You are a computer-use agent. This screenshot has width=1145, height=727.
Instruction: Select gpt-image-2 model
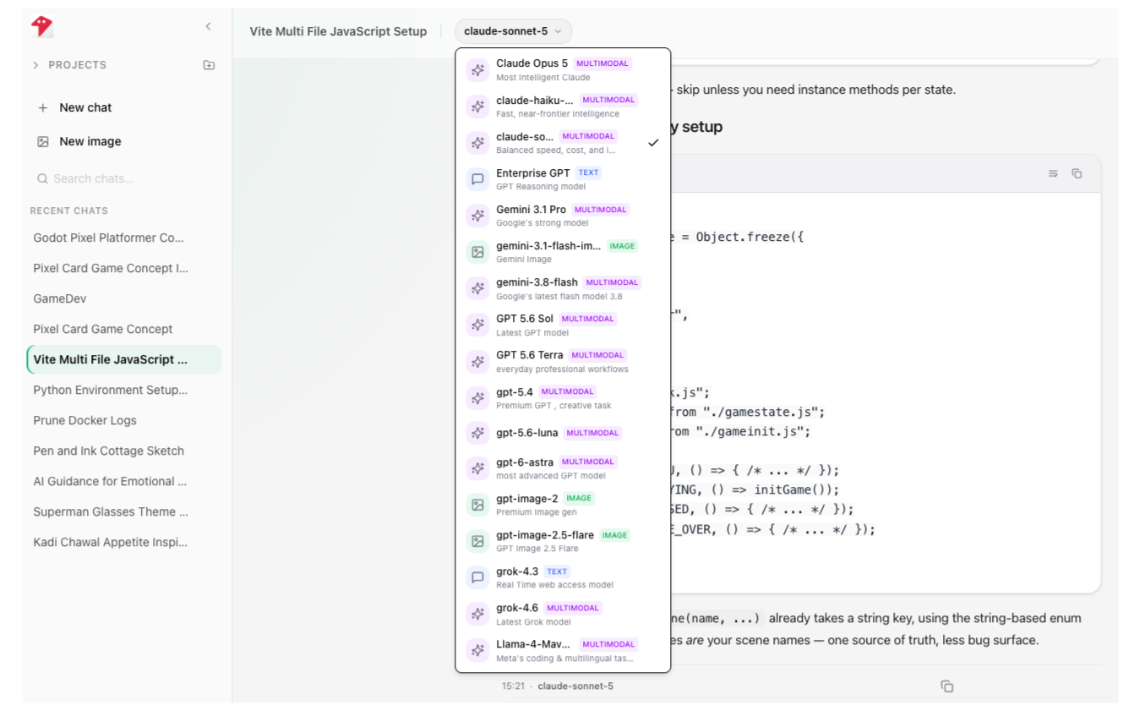(x=563, y=505)
